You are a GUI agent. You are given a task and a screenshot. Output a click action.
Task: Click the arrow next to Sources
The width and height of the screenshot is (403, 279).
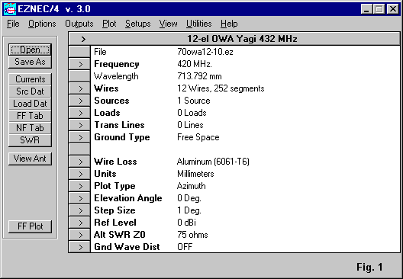click(x=79, y=101)
